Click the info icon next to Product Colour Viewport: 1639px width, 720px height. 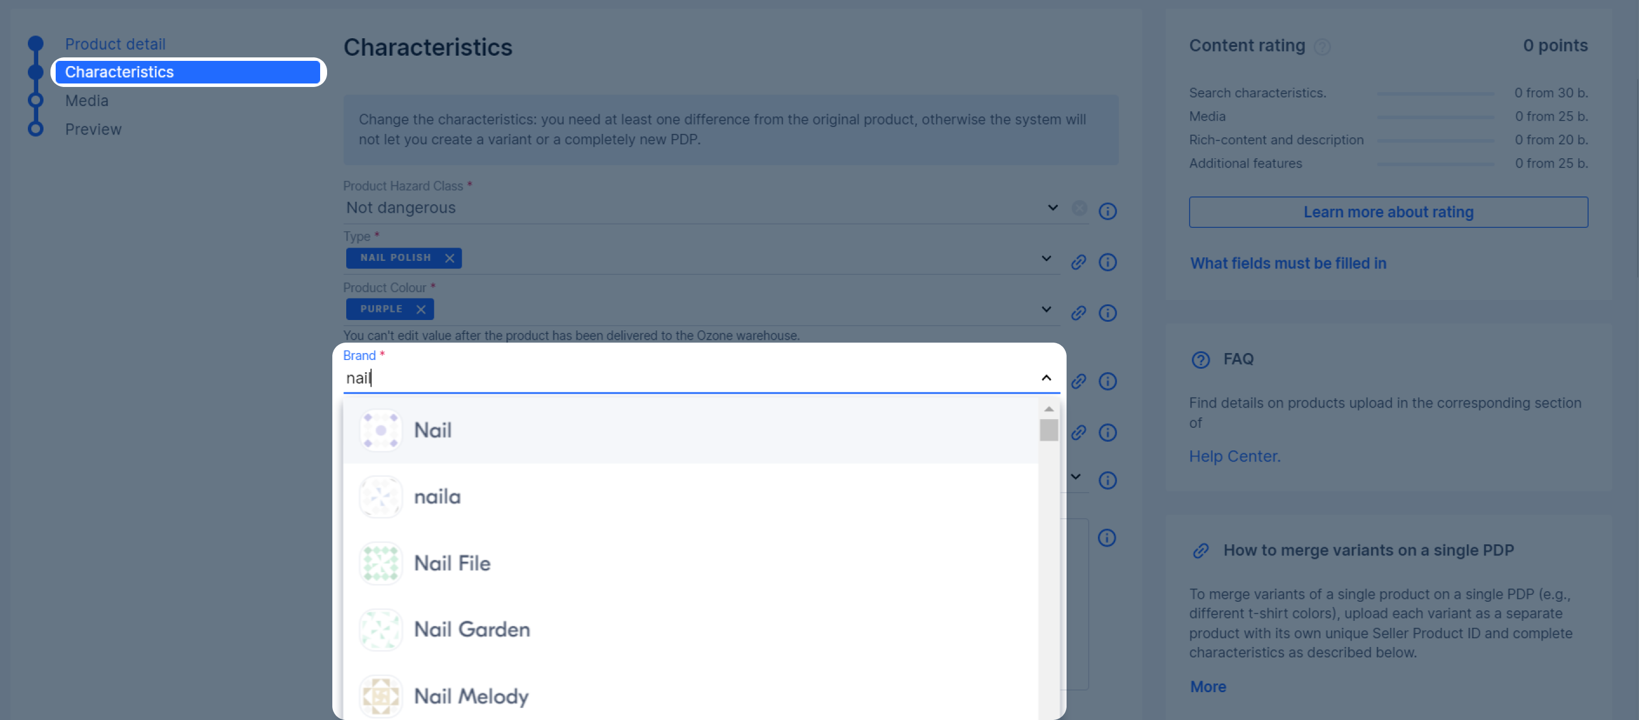coord(1108,313)
